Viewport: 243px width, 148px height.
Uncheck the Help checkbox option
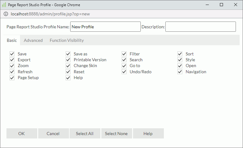(x=68, y=78)
